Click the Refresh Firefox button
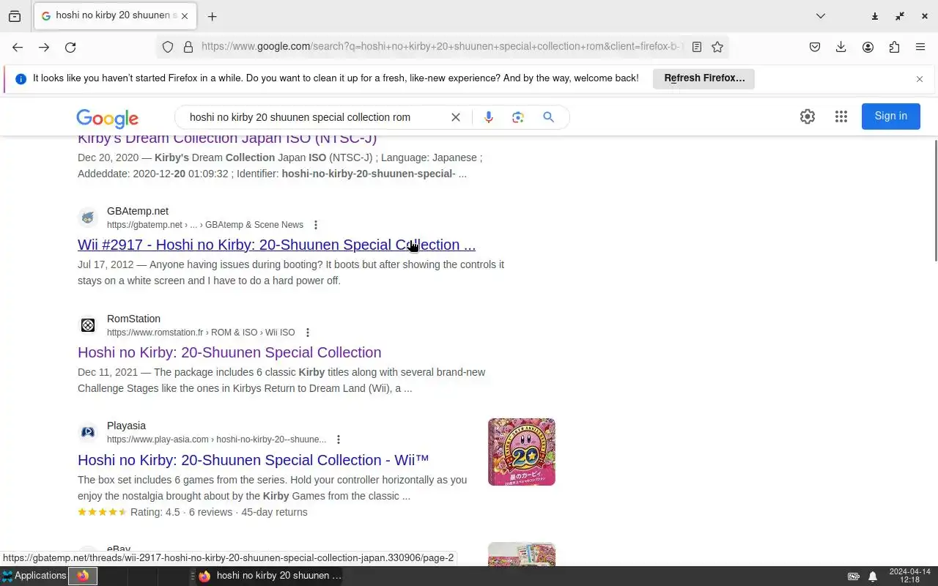The image size is (938, 586). coord(704,78)
